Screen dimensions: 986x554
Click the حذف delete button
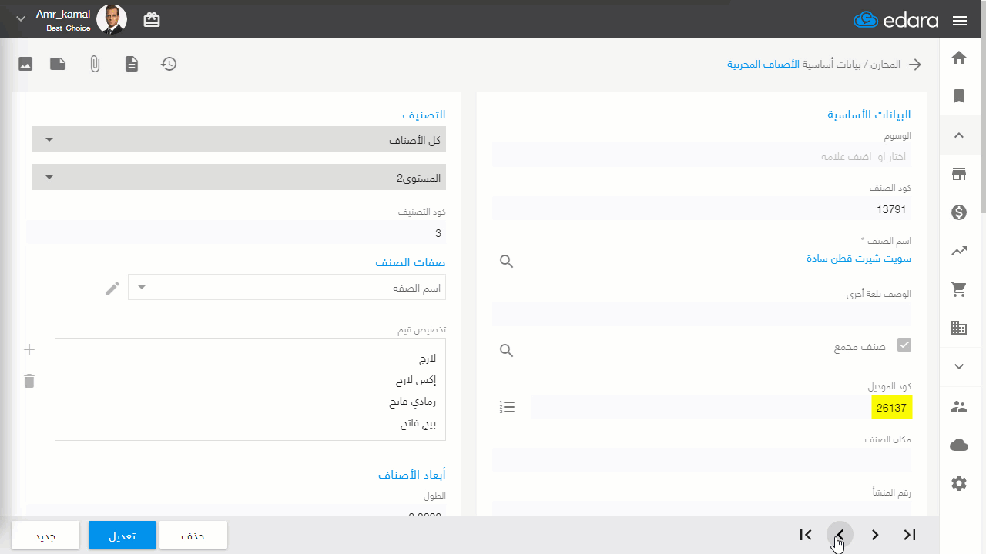(x=193, y=536)
